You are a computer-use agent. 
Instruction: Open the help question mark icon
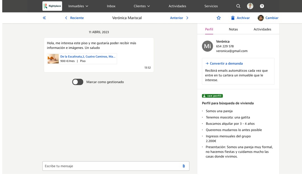(262, 6)
